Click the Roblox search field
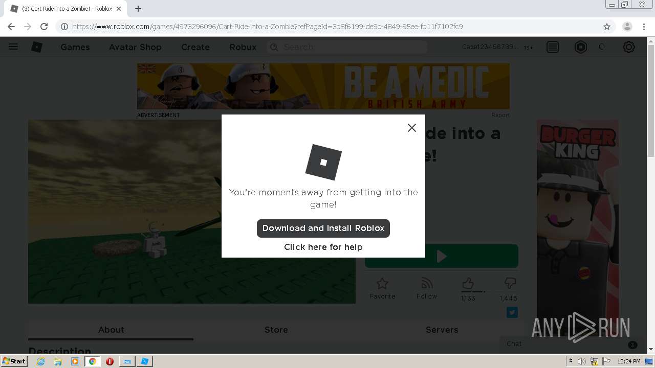655x368 pixels. coord(347,47)
